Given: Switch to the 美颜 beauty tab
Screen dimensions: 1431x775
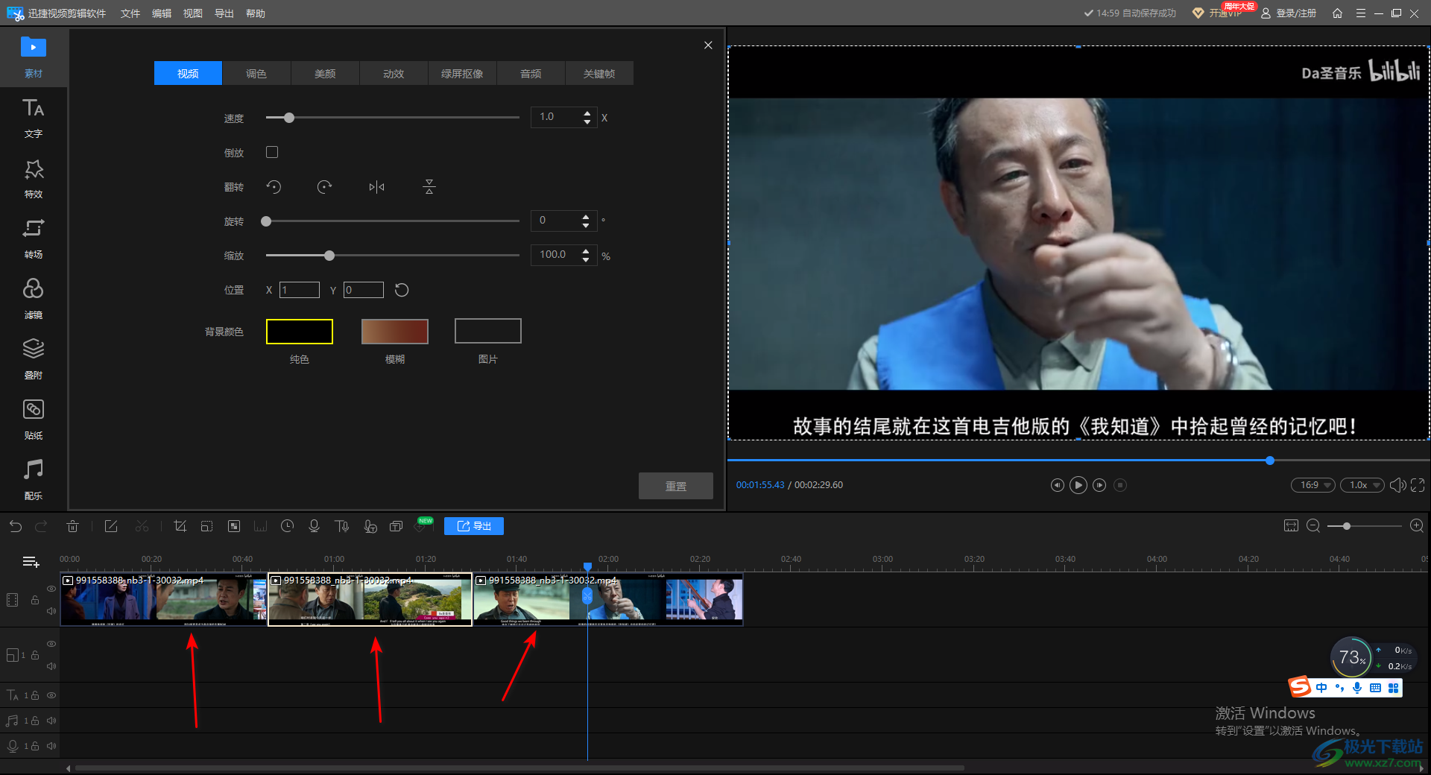Looking at the screenshot, I should pos(325,74).
